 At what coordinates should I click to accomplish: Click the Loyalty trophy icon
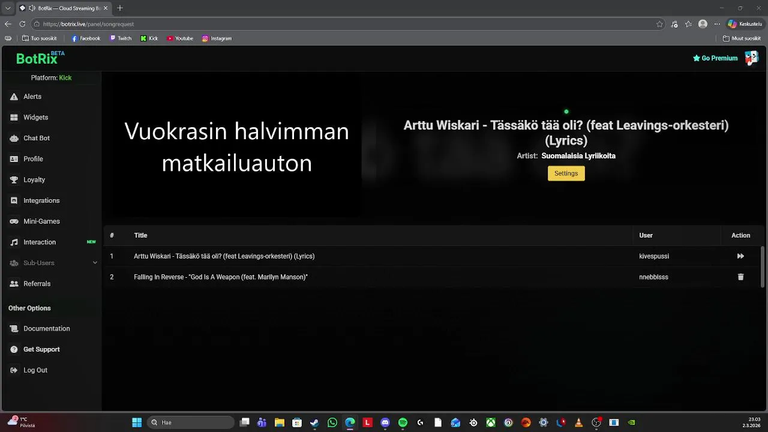(14, 180)
